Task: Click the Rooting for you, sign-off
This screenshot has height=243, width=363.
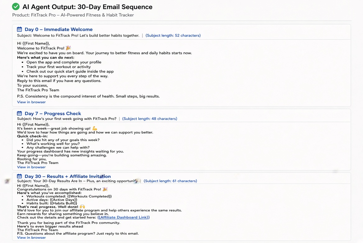Action: [32, 159]
